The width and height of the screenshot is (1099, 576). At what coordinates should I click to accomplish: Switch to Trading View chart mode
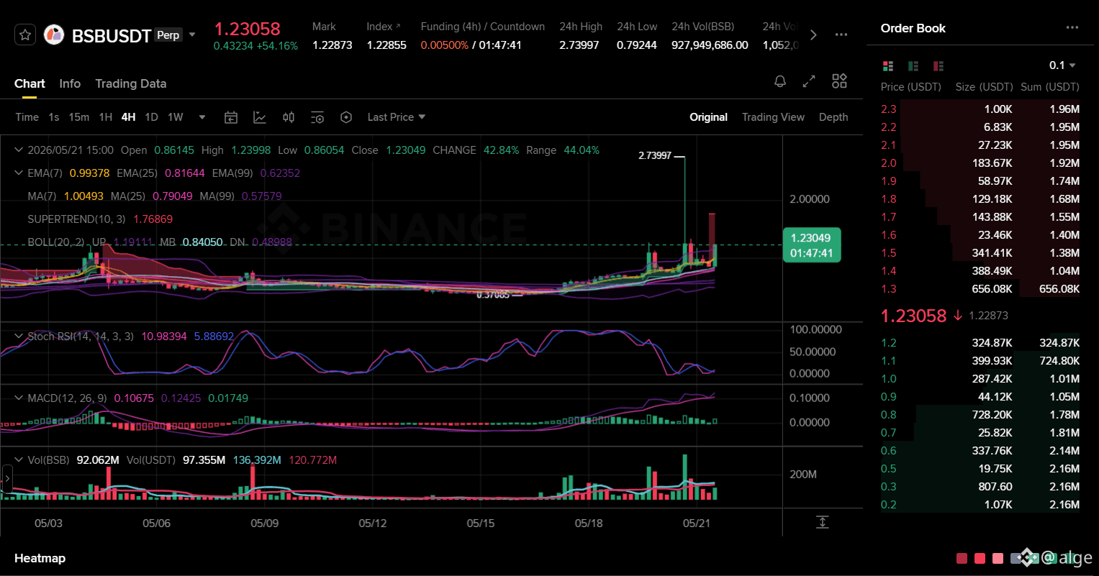(x=773, y=117)
